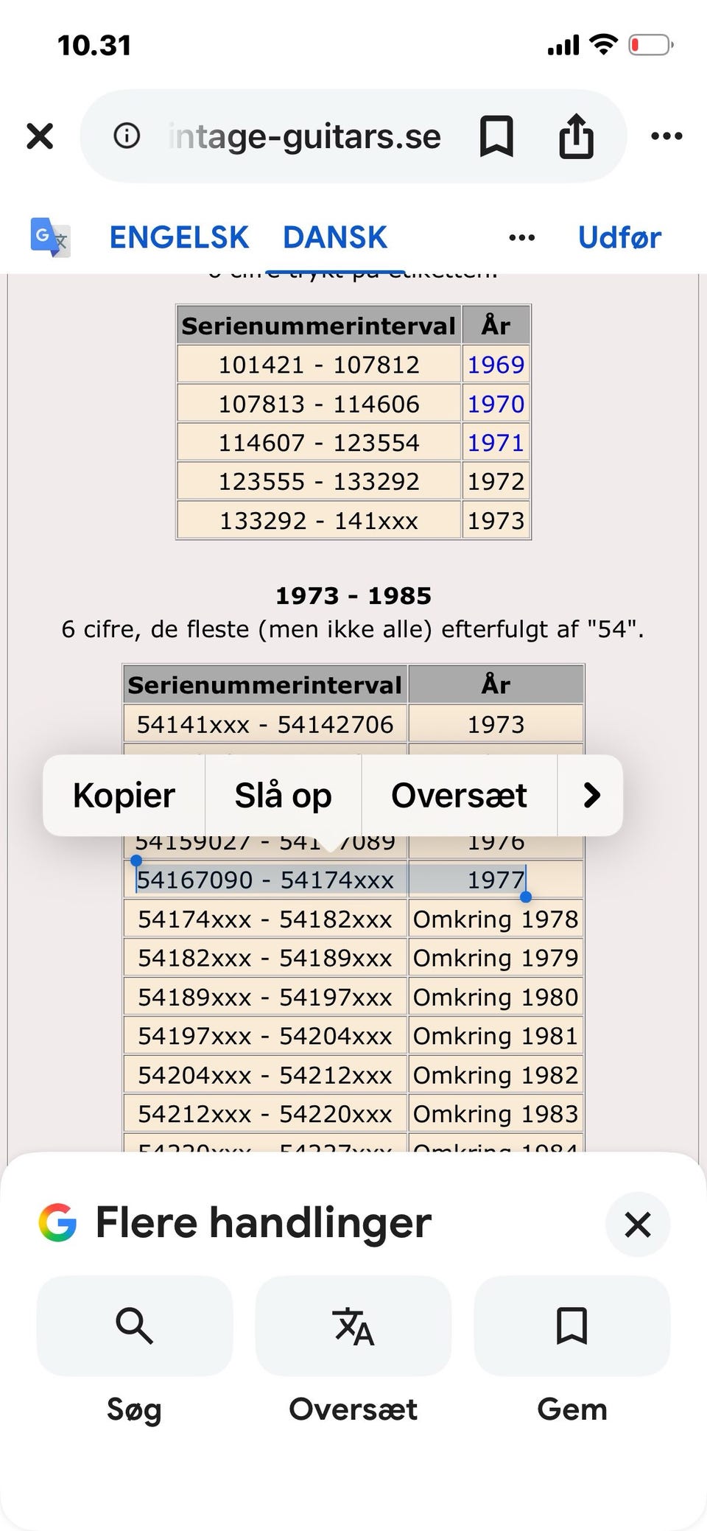Tap cell Omkring 1980
The image size is (707, 1531).
click(496, 997)
